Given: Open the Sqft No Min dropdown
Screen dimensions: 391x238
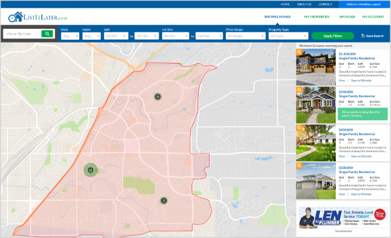Looking at the screenshot, I should pyautogui.click(x=116, y=36).
